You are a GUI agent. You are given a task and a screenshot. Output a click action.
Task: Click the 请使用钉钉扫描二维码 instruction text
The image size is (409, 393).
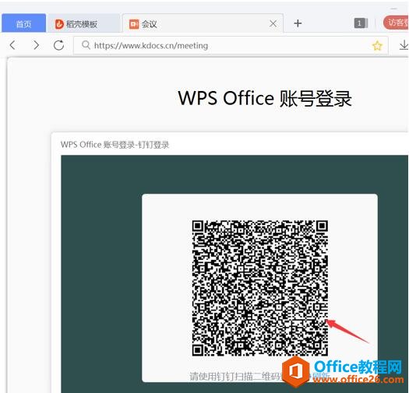[x=236, y=376]
